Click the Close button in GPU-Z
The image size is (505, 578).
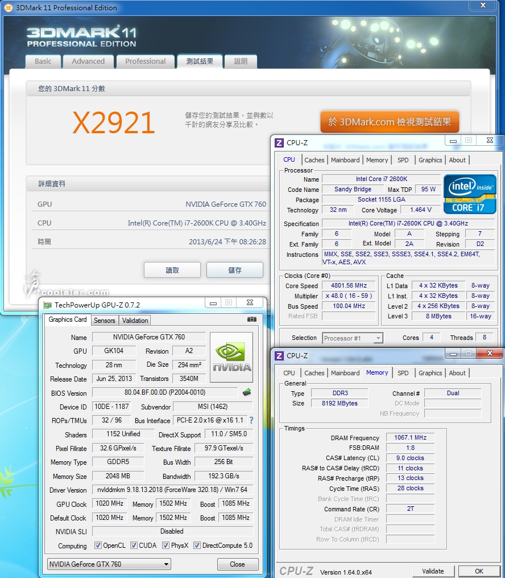237,564
